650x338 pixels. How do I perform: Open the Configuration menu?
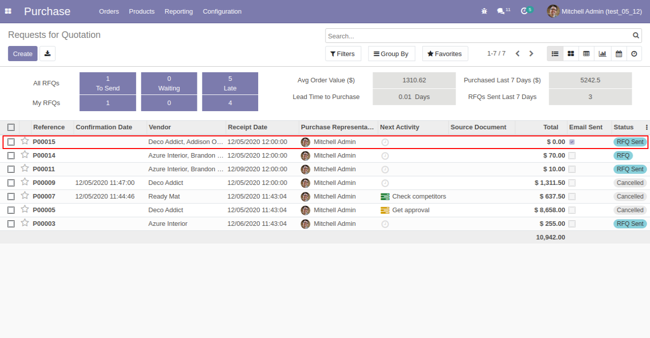222,11
